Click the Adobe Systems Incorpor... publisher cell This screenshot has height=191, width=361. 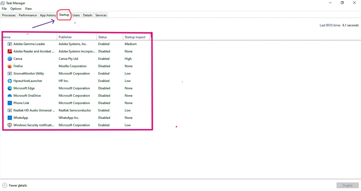(x=77, y=51)
